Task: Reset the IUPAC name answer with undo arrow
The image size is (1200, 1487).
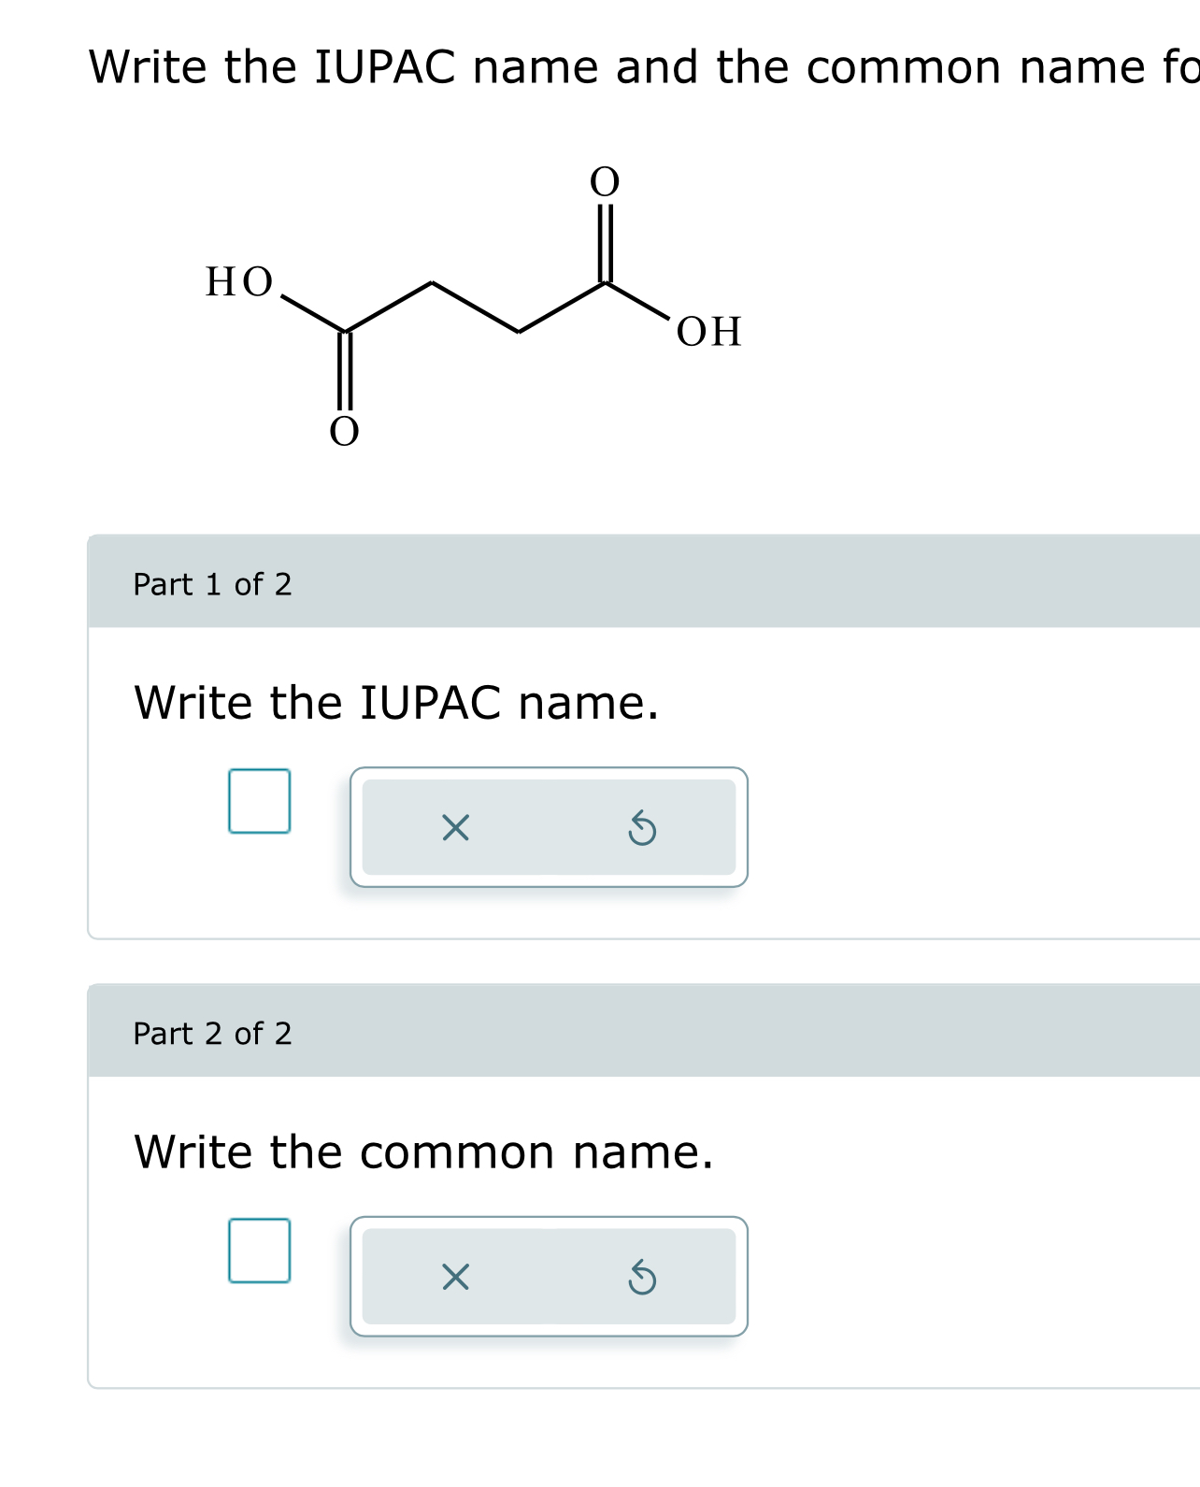Action: pos(642,828)
